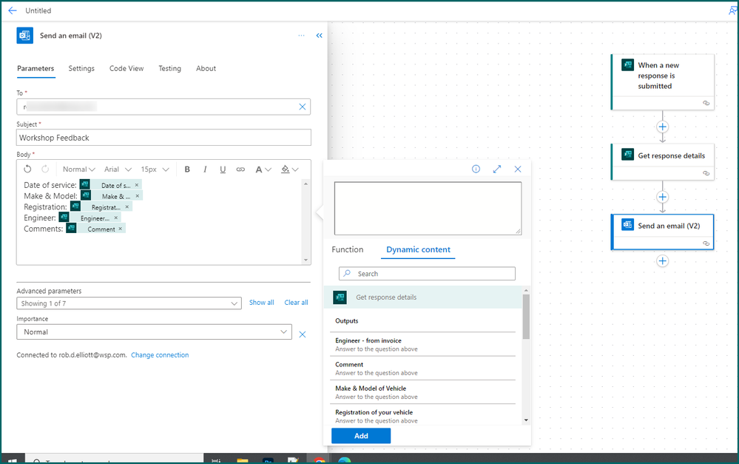Viewport: 739px width, 464px height.
Task: Click the Change connection link
Action: click(x=160, y=355)
